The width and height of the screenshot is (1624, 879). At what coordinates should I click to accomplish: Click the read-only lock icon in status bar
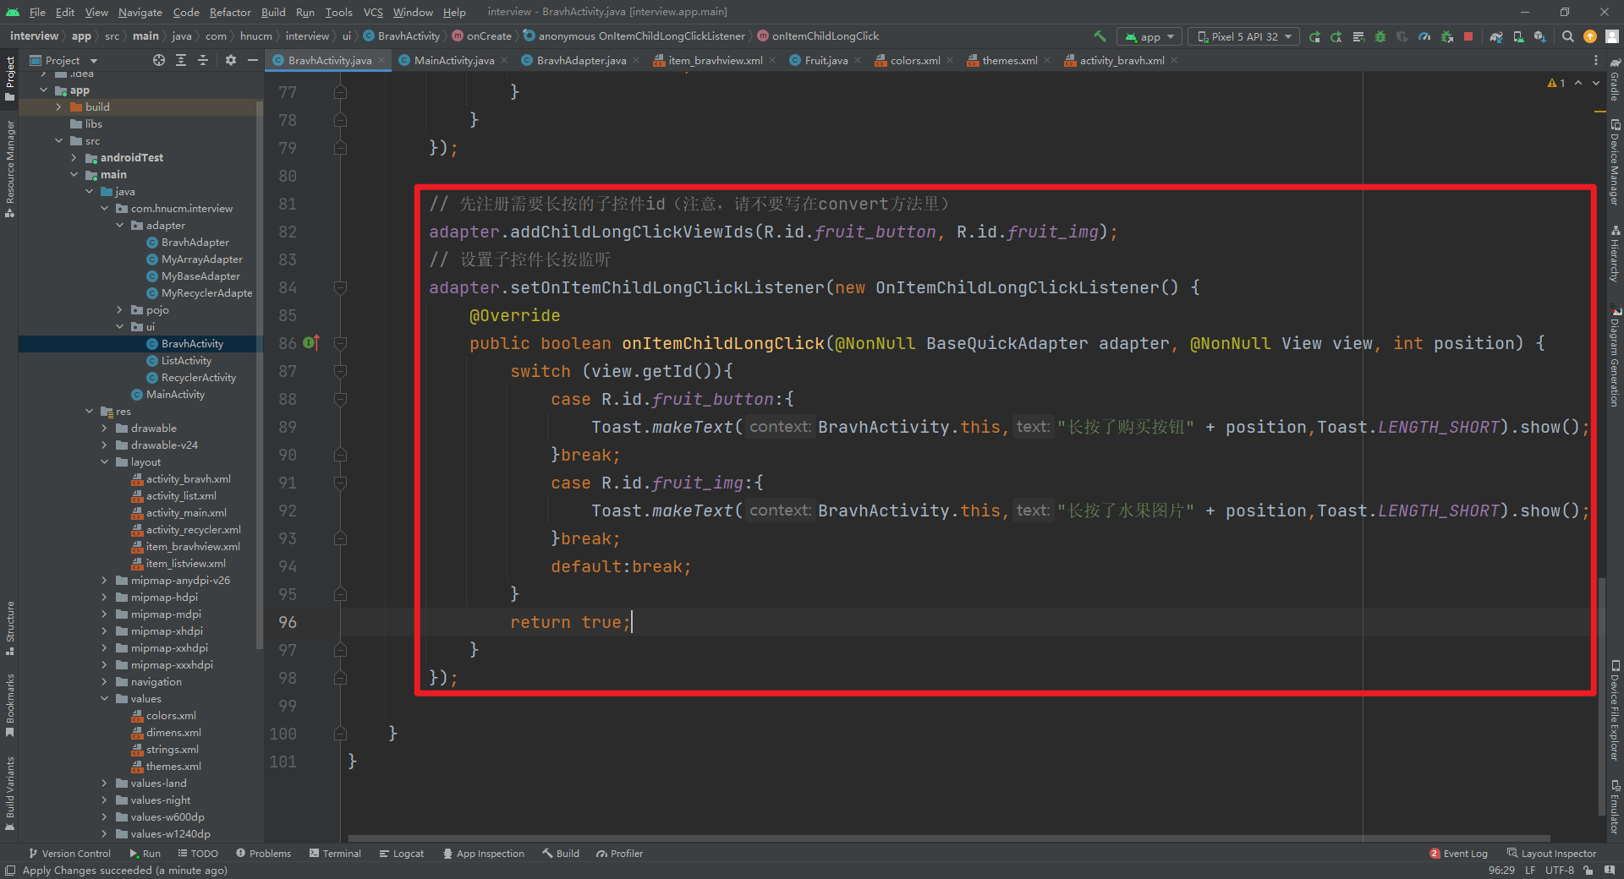coord(1588,871)
